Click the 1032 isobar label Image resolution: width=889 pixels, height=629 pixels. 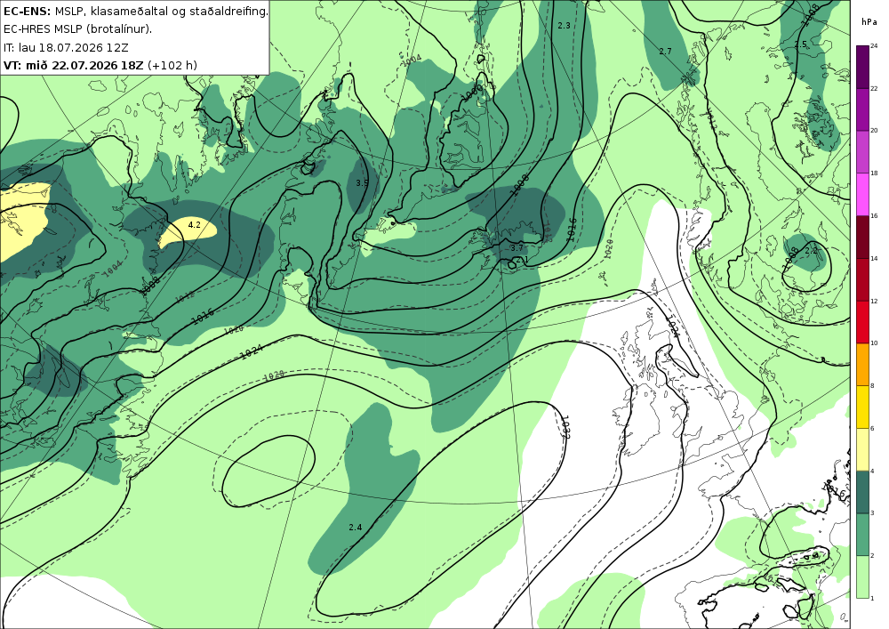[x=565, y=426]
